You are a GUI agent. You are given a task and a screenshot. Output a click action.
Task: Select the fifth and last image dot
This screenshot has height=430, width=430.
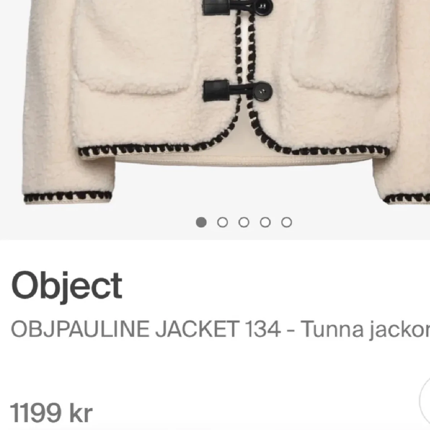pos(287,222)
